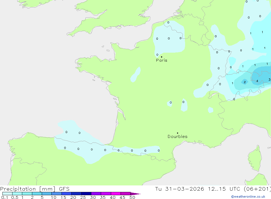
Task: Click the Paris city label
Action: pos(162,60)
